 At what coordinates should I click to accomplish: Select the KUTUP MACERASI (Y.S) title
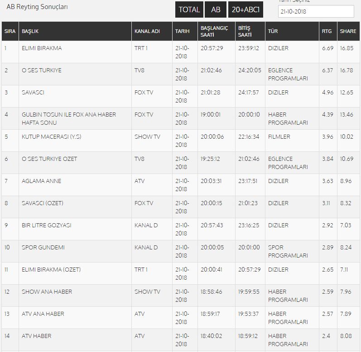(51, 136)
